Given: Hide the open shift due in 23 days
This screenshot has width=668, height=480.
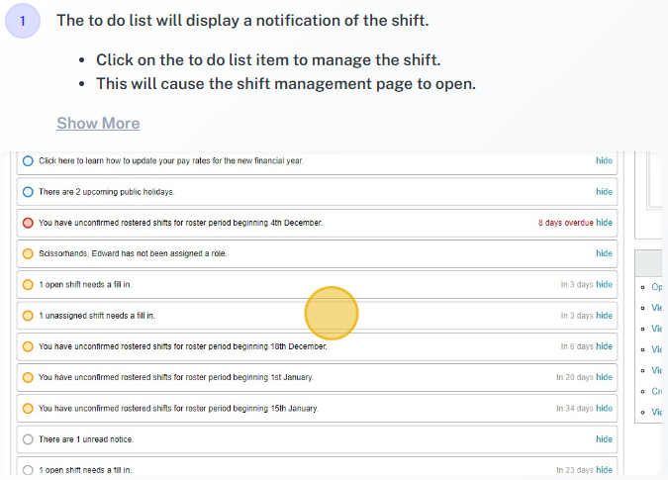Looking at the screenshot, I should pyautogui.click(x=604, y=470).
